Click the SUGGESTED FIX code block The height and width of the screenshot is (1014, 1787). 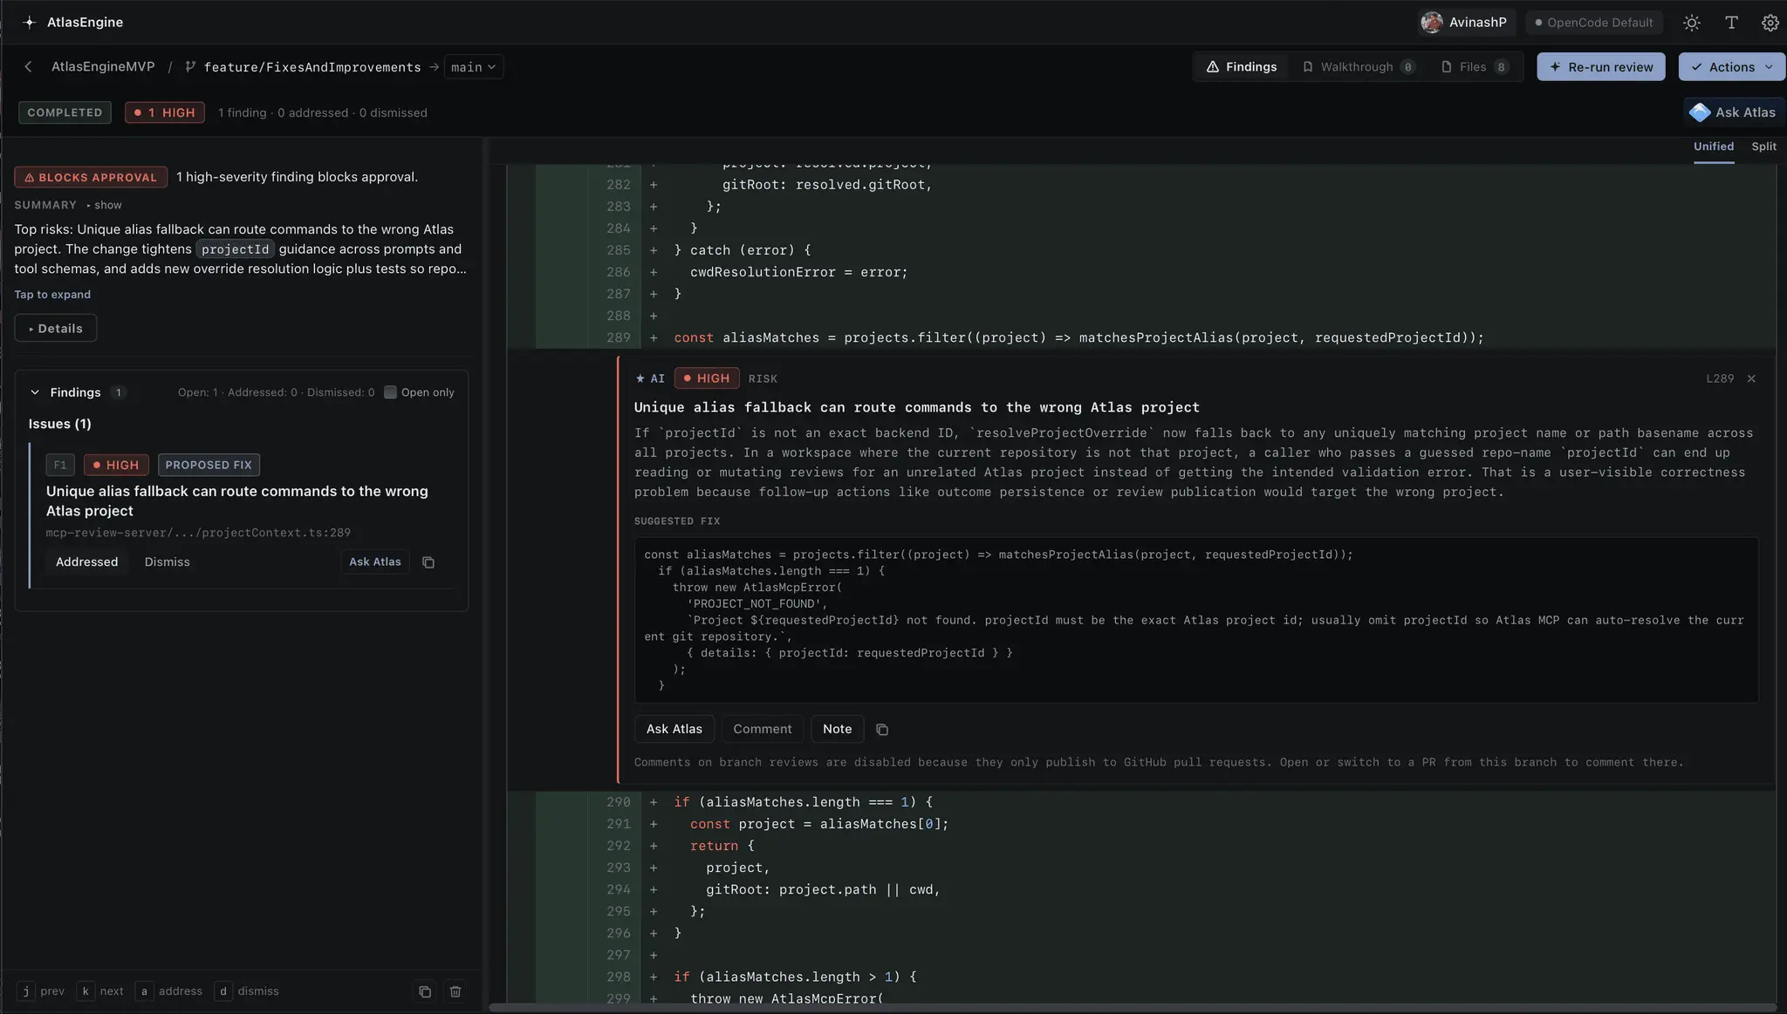[x=1196, y=620]
